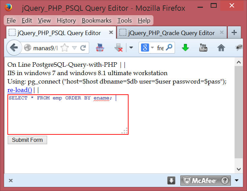Open a new tab with plus button

(x=234, y=33)
